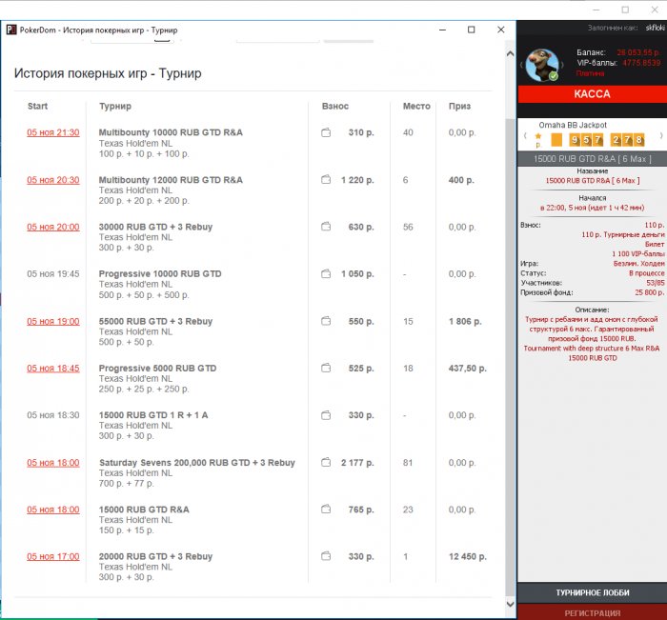Click the username skfloki at top right
Screen dimensions: 667x620
click(656, 28)
